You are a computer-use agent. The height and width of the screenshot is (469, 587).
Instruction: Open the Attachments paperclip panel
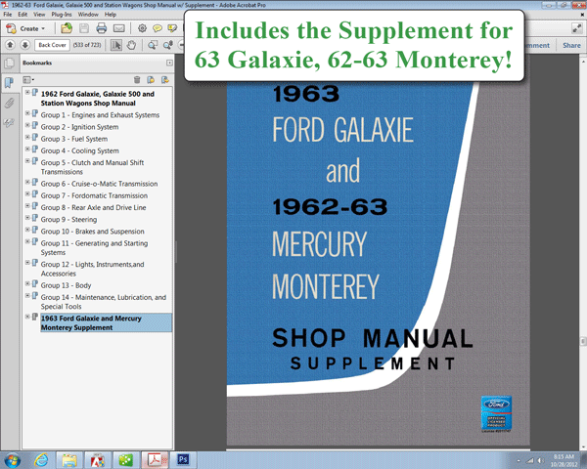(9, 103)
